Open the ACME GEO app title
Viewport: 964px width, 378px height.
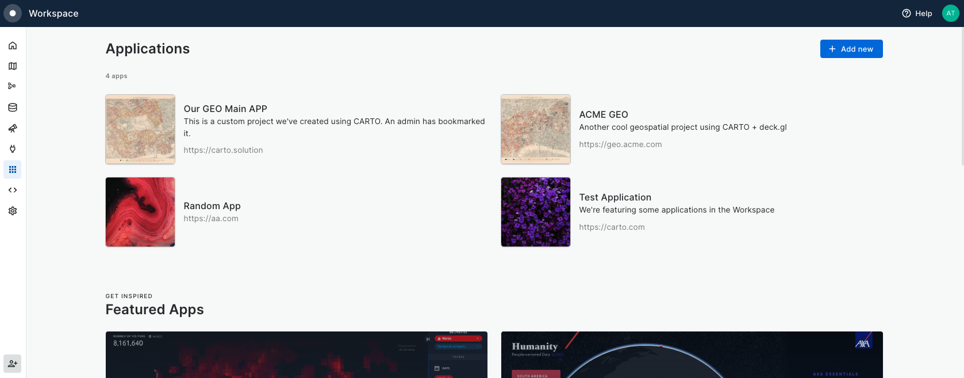click(603, 114)
